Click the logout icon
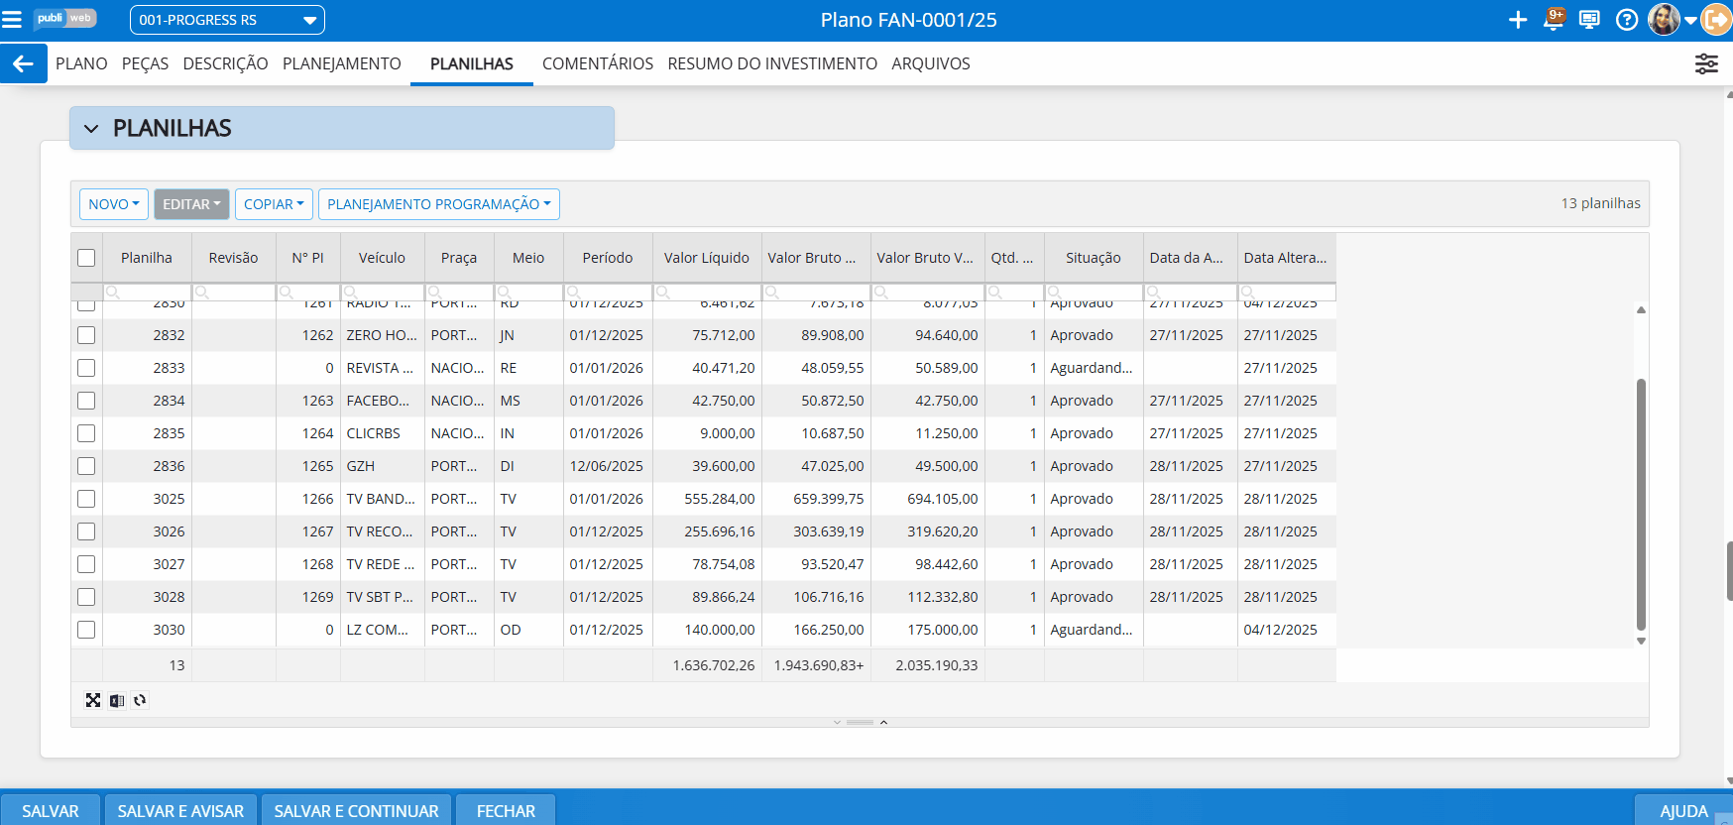This screenshot has width=1733, height=825. (x=1716, y=20)
